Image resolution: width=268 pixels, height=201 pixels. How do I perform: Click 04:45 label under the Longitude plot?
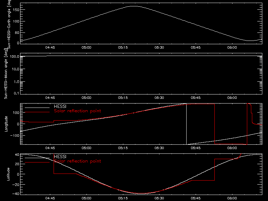[x=50, y=148]
